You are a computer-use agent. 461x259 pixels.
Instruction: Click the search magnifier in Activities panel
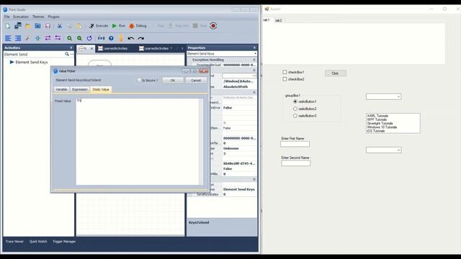(67, 55)
